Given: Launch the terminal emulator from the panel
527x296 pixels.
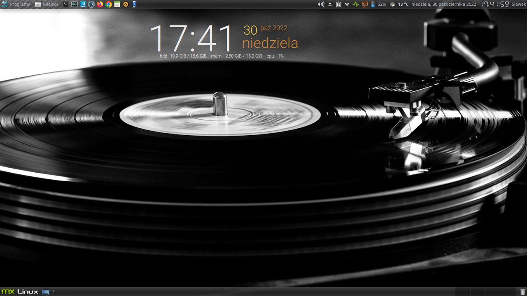Looking at the screenshot, I should (66, 4).
